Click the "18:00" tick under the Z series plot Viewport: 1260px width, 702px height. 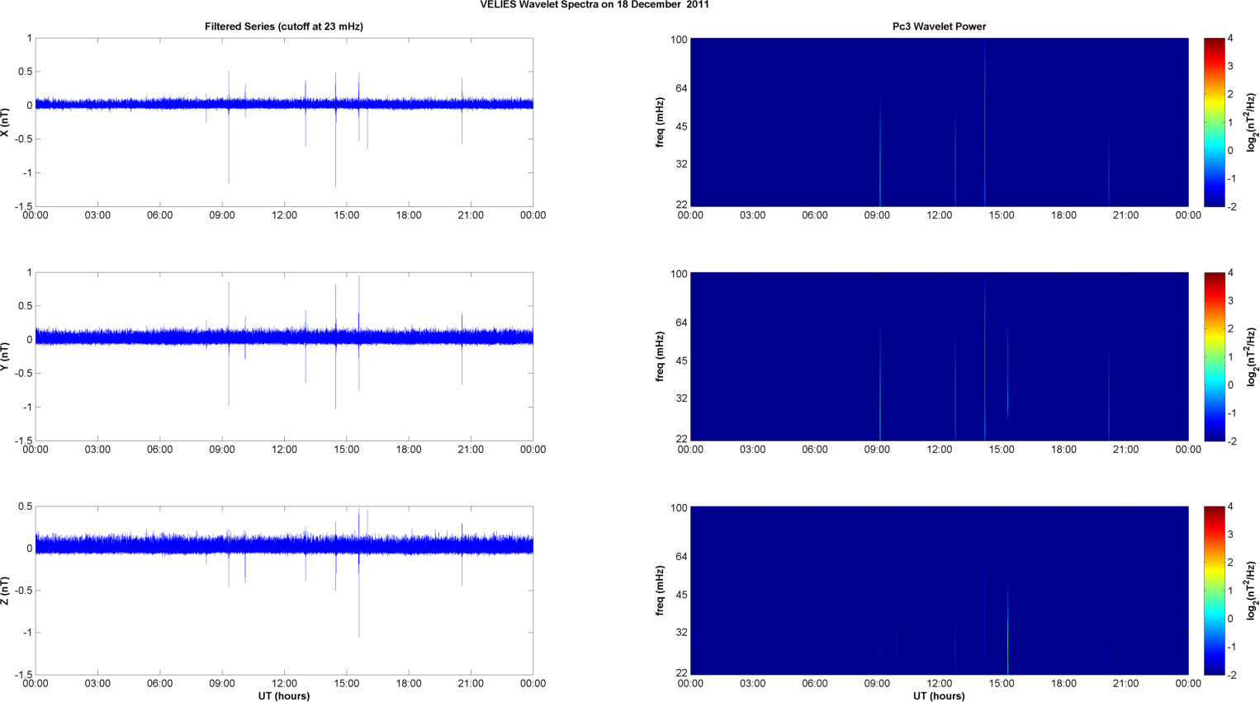(409, 683)
